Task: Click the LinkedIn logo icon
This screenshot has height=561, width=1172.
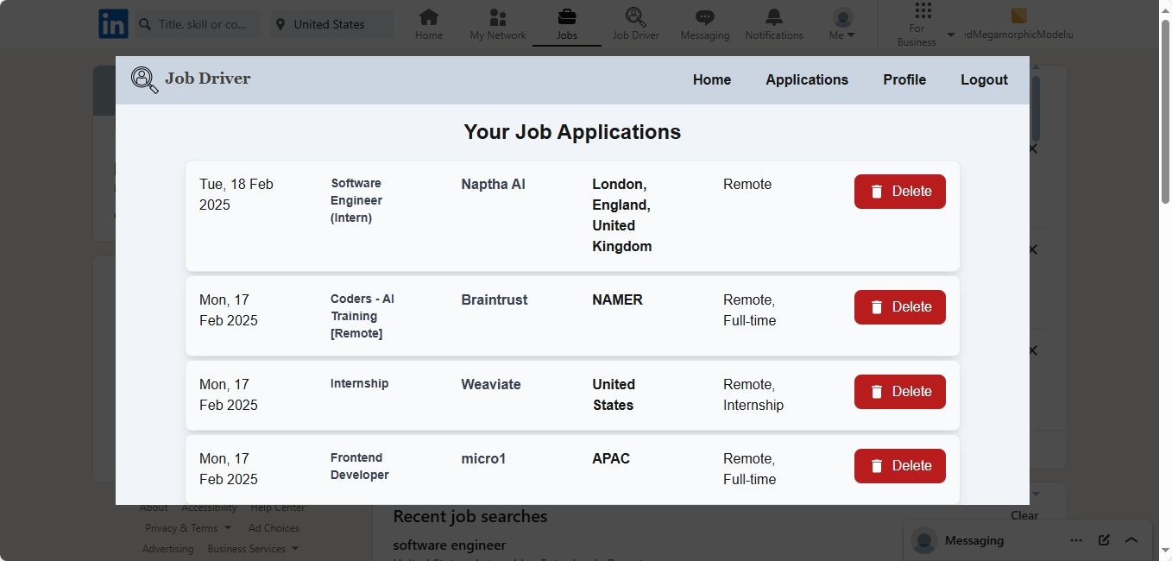Action: 113,23
